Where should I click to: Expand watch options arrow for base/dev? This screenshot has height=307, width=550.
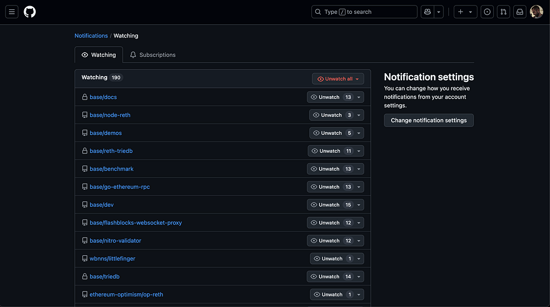(359, 205)
